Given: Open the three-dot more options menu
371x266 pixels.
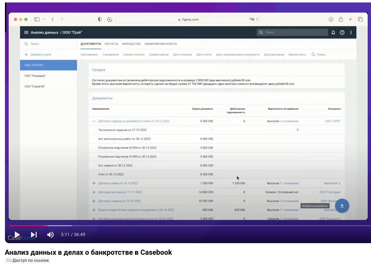Looking at the screenshot, I should [351, 32].
